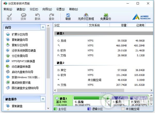This screenshot has height=113, width=155.
Task: Click the 迁移系统到固态硬盘 icon
Action: pyautogui.click(x=8, y=50)
